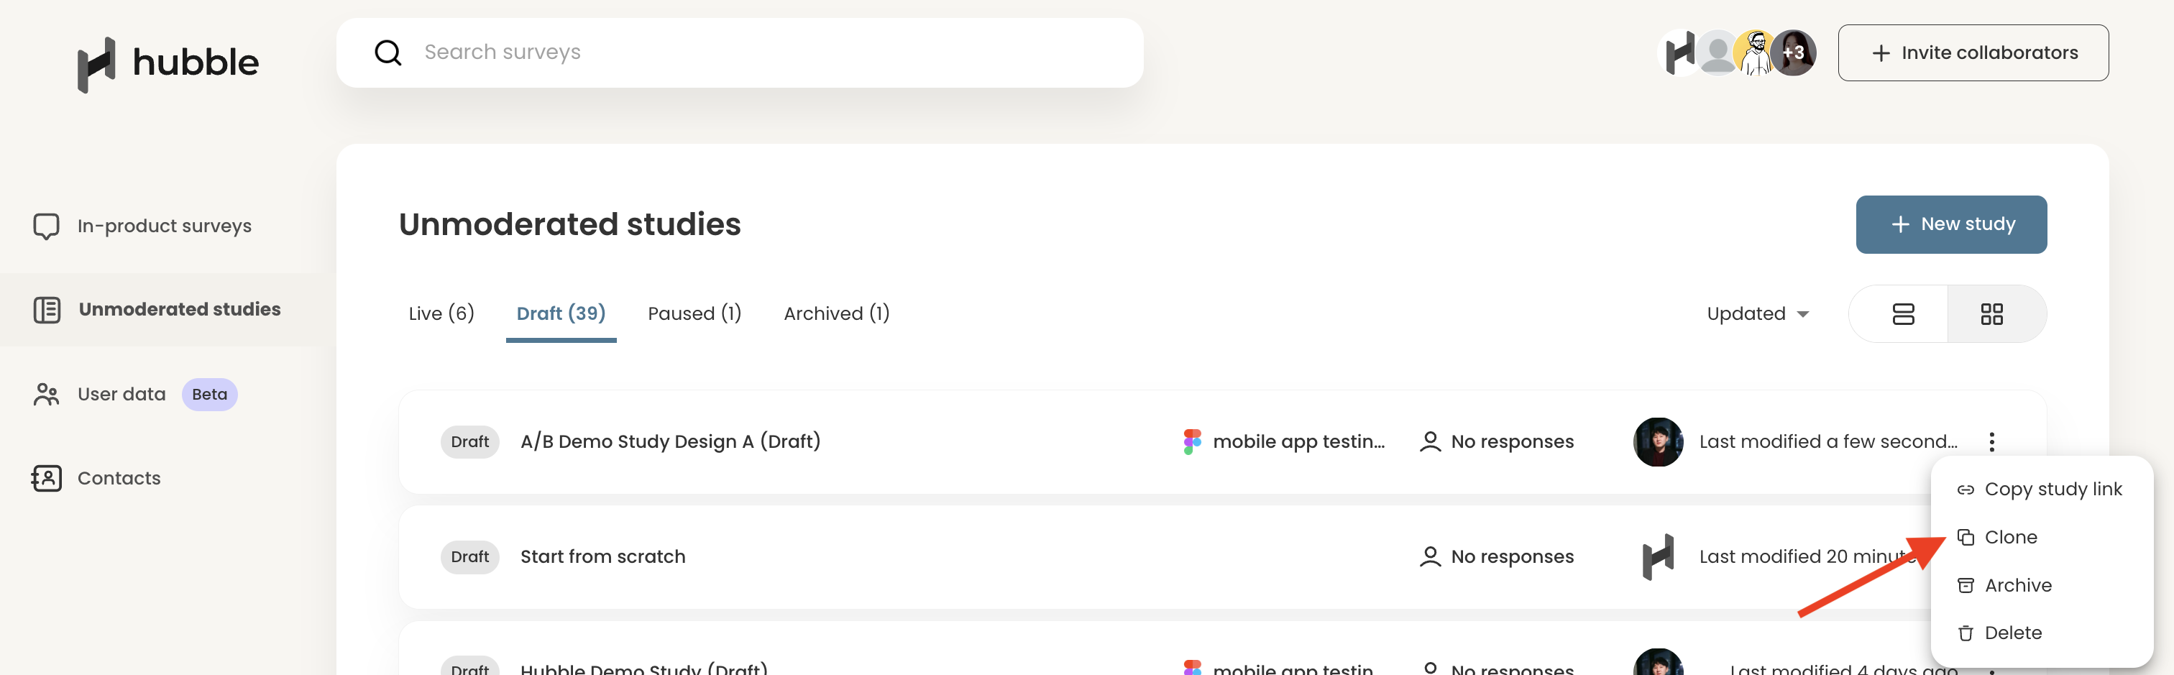Click Invite collaborators button

[1973, 52]
